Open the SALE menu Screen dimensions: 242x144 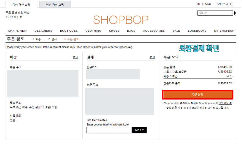click(176, 31)
